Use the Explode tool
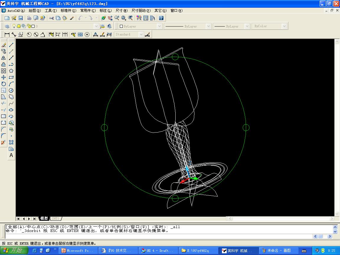Viewport: 340px width, 255px height. tap(4, 143)
